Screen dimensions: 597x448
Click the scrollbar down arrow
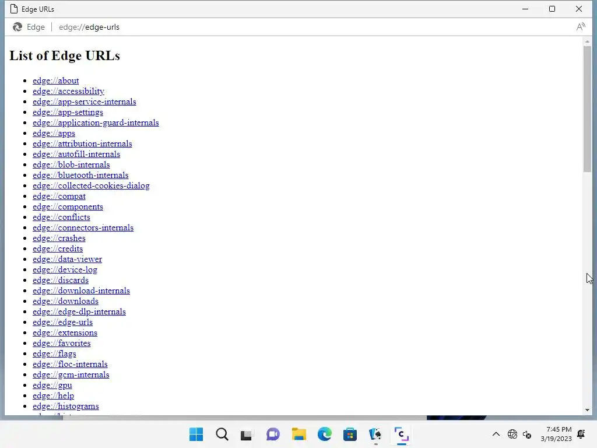tap(587, 410)
